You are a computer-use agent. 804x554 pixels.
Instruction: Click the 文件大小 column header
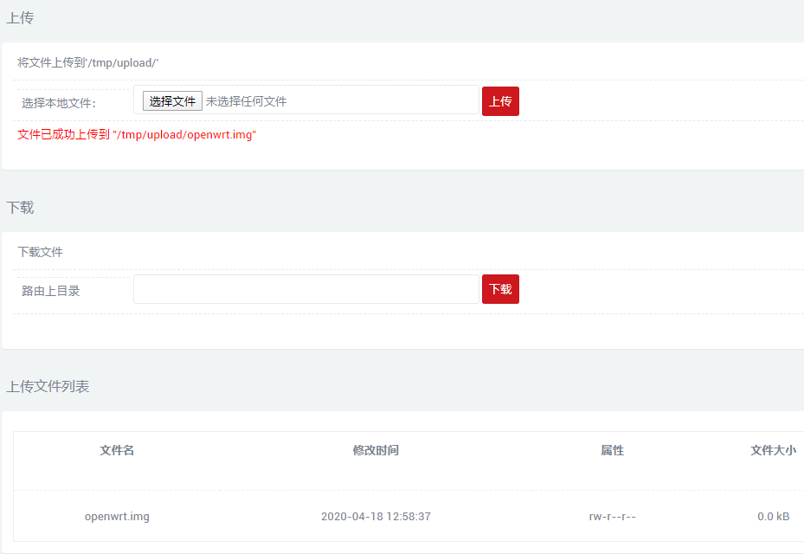tap(773, 450)
